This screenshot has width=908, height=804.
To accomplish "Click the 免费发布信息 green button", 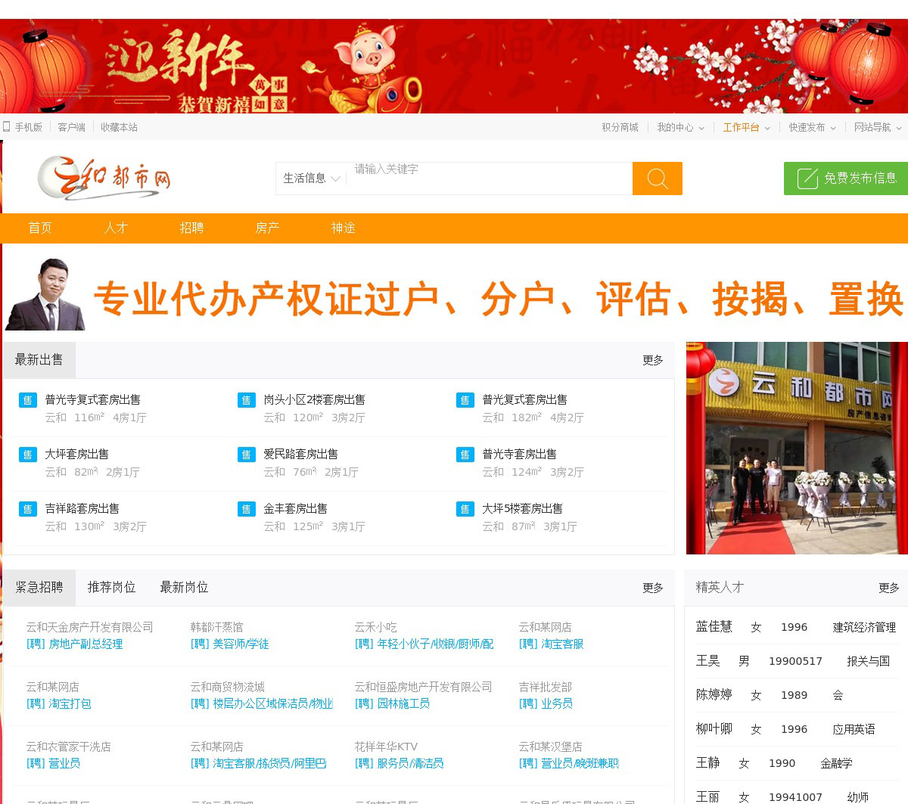I will click(x=846, y=178).
